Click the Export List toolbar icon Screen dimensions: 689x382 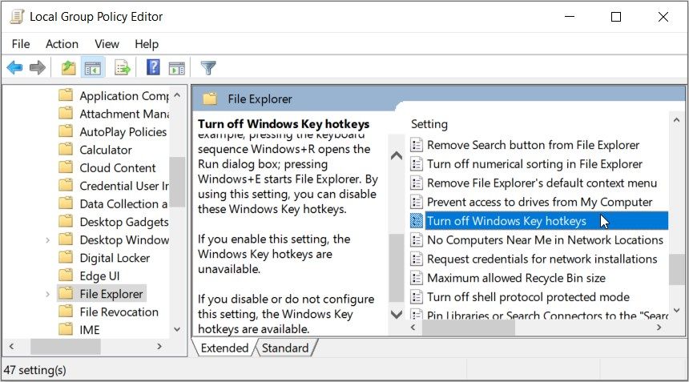pyautogui.click(x=123, y=68)
